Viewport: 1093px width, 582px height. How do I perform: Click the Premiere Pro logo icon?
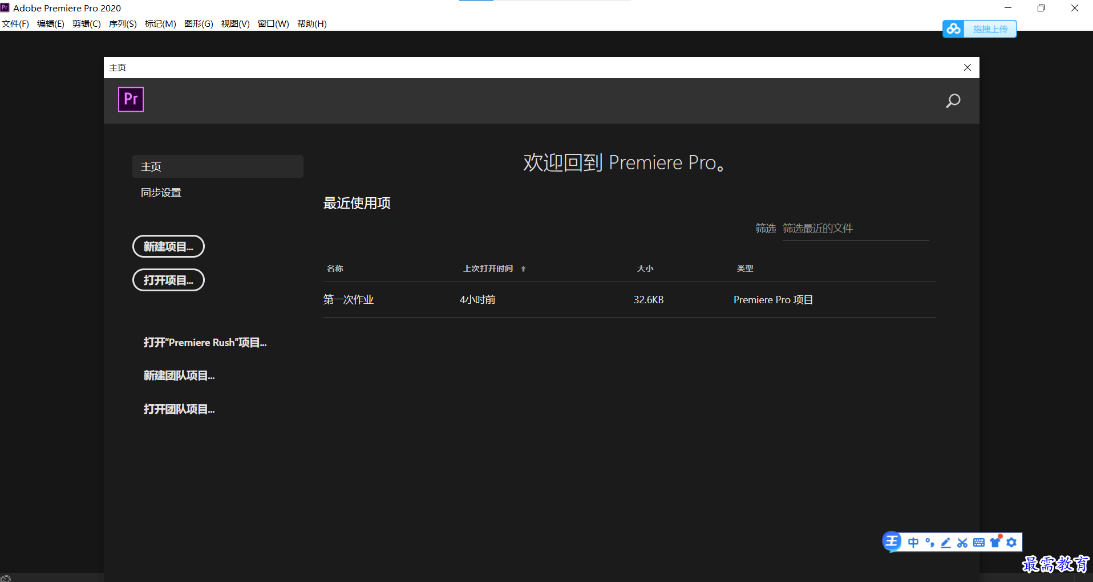(x=131, y=99)
